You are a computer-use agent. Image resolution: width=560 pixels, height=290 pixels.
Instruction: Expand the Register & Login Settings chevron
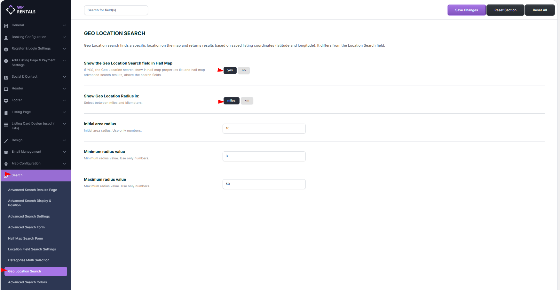coord(64,49)
